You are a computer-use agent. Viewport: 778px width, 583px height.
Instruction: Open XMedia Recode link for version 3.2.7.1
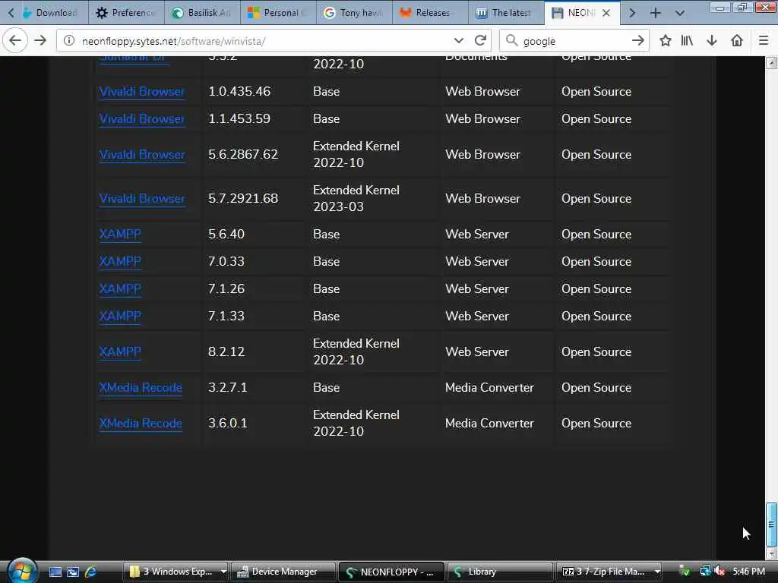coord(141,388)
